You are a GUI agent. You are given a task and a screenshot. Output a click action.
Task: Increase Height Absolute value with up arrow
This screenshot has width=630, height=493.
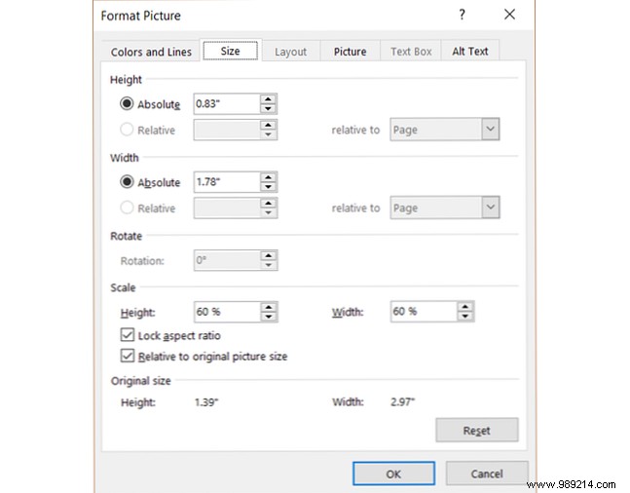pos(268,99)
